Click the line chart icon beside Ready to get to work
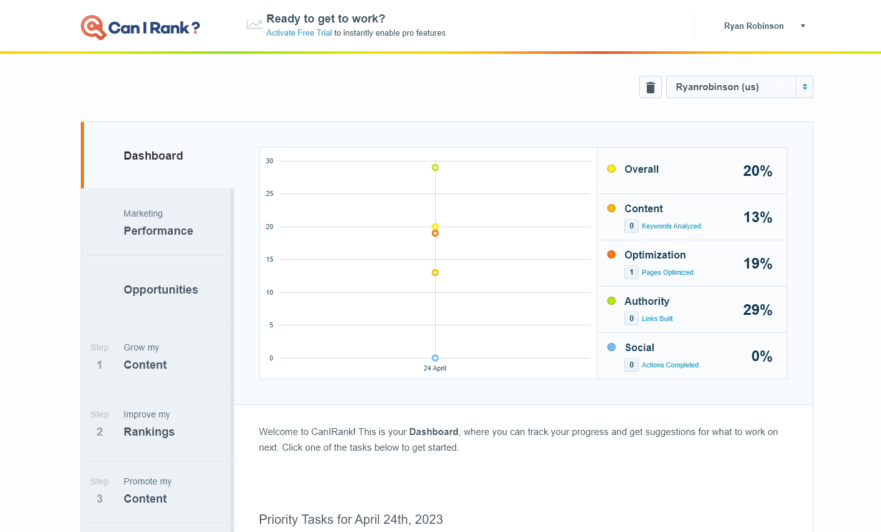The image size is (881, 532). point(254,23)
